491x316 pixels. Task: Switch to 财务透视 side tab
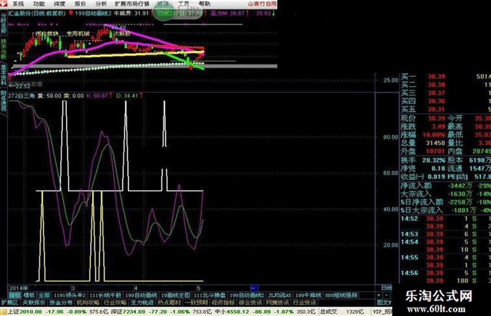coord(3,101)
